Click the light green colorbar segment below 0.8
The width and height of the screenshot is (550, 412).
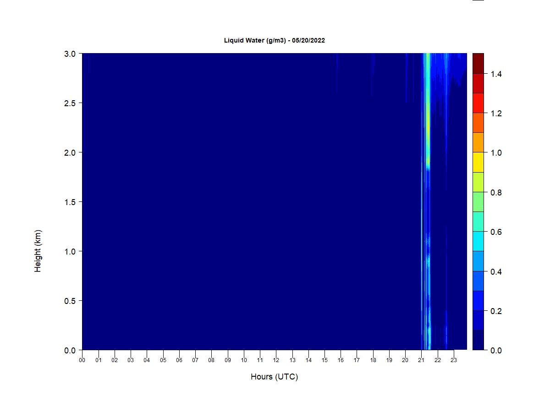[478, 202]
